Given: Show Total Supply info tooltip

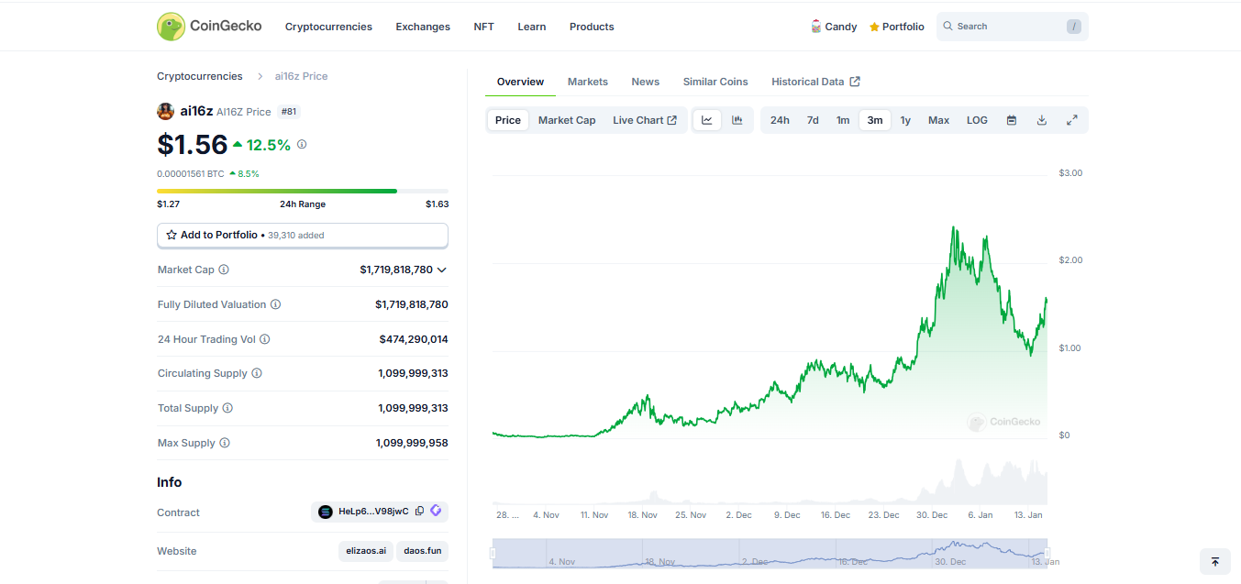Looking at the screenshot, I should coord(227,408).
